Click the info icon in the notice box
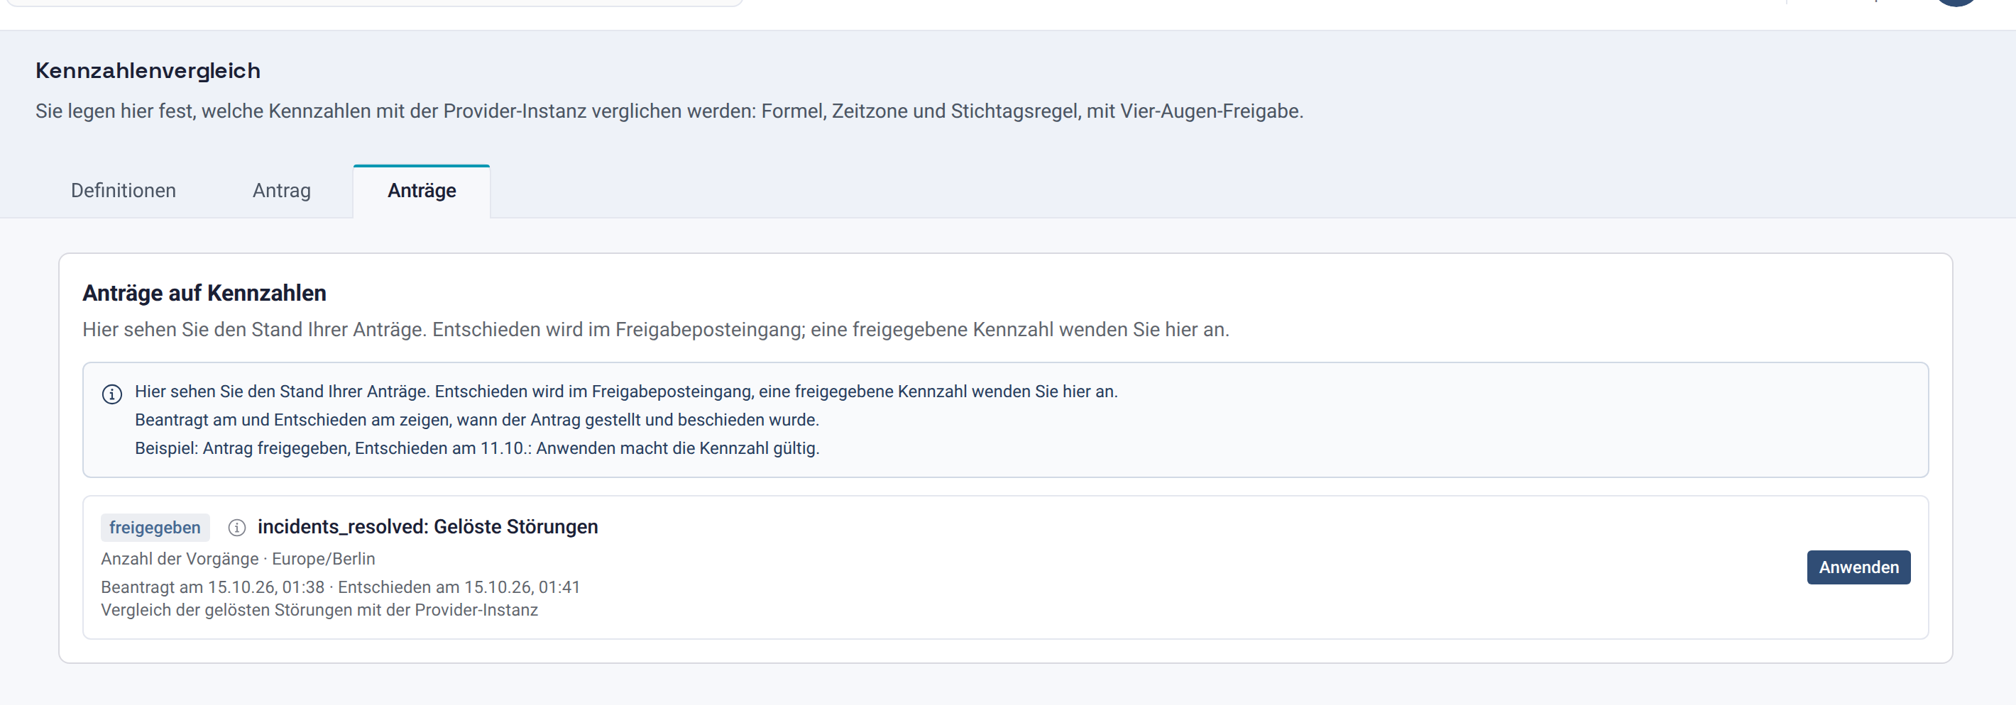This screenshot has height=705, width=2016. coord(112,394)
